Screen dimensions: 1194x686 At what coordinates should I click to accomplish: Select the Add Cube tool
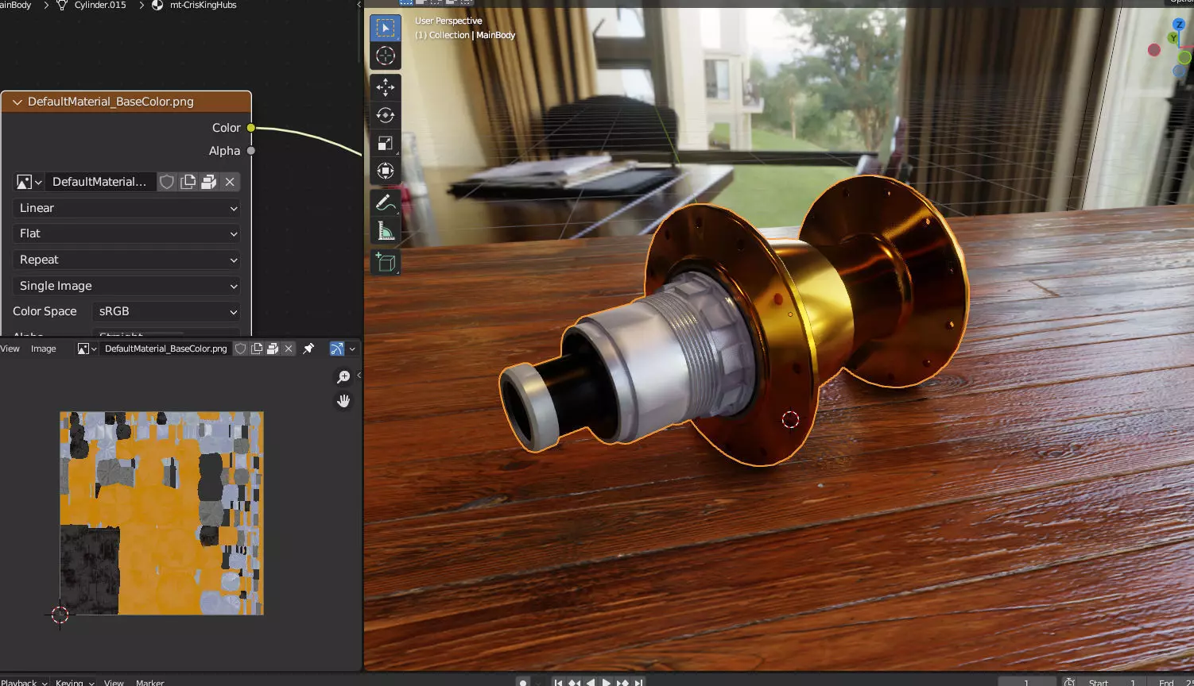pyautogui.click(x=386, y=263)
